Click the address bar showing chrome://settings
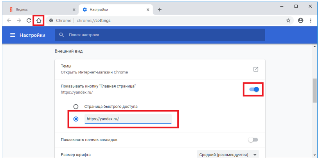Image resolution: width=320 pixels, height=161 pixels. tap(169, 20)
